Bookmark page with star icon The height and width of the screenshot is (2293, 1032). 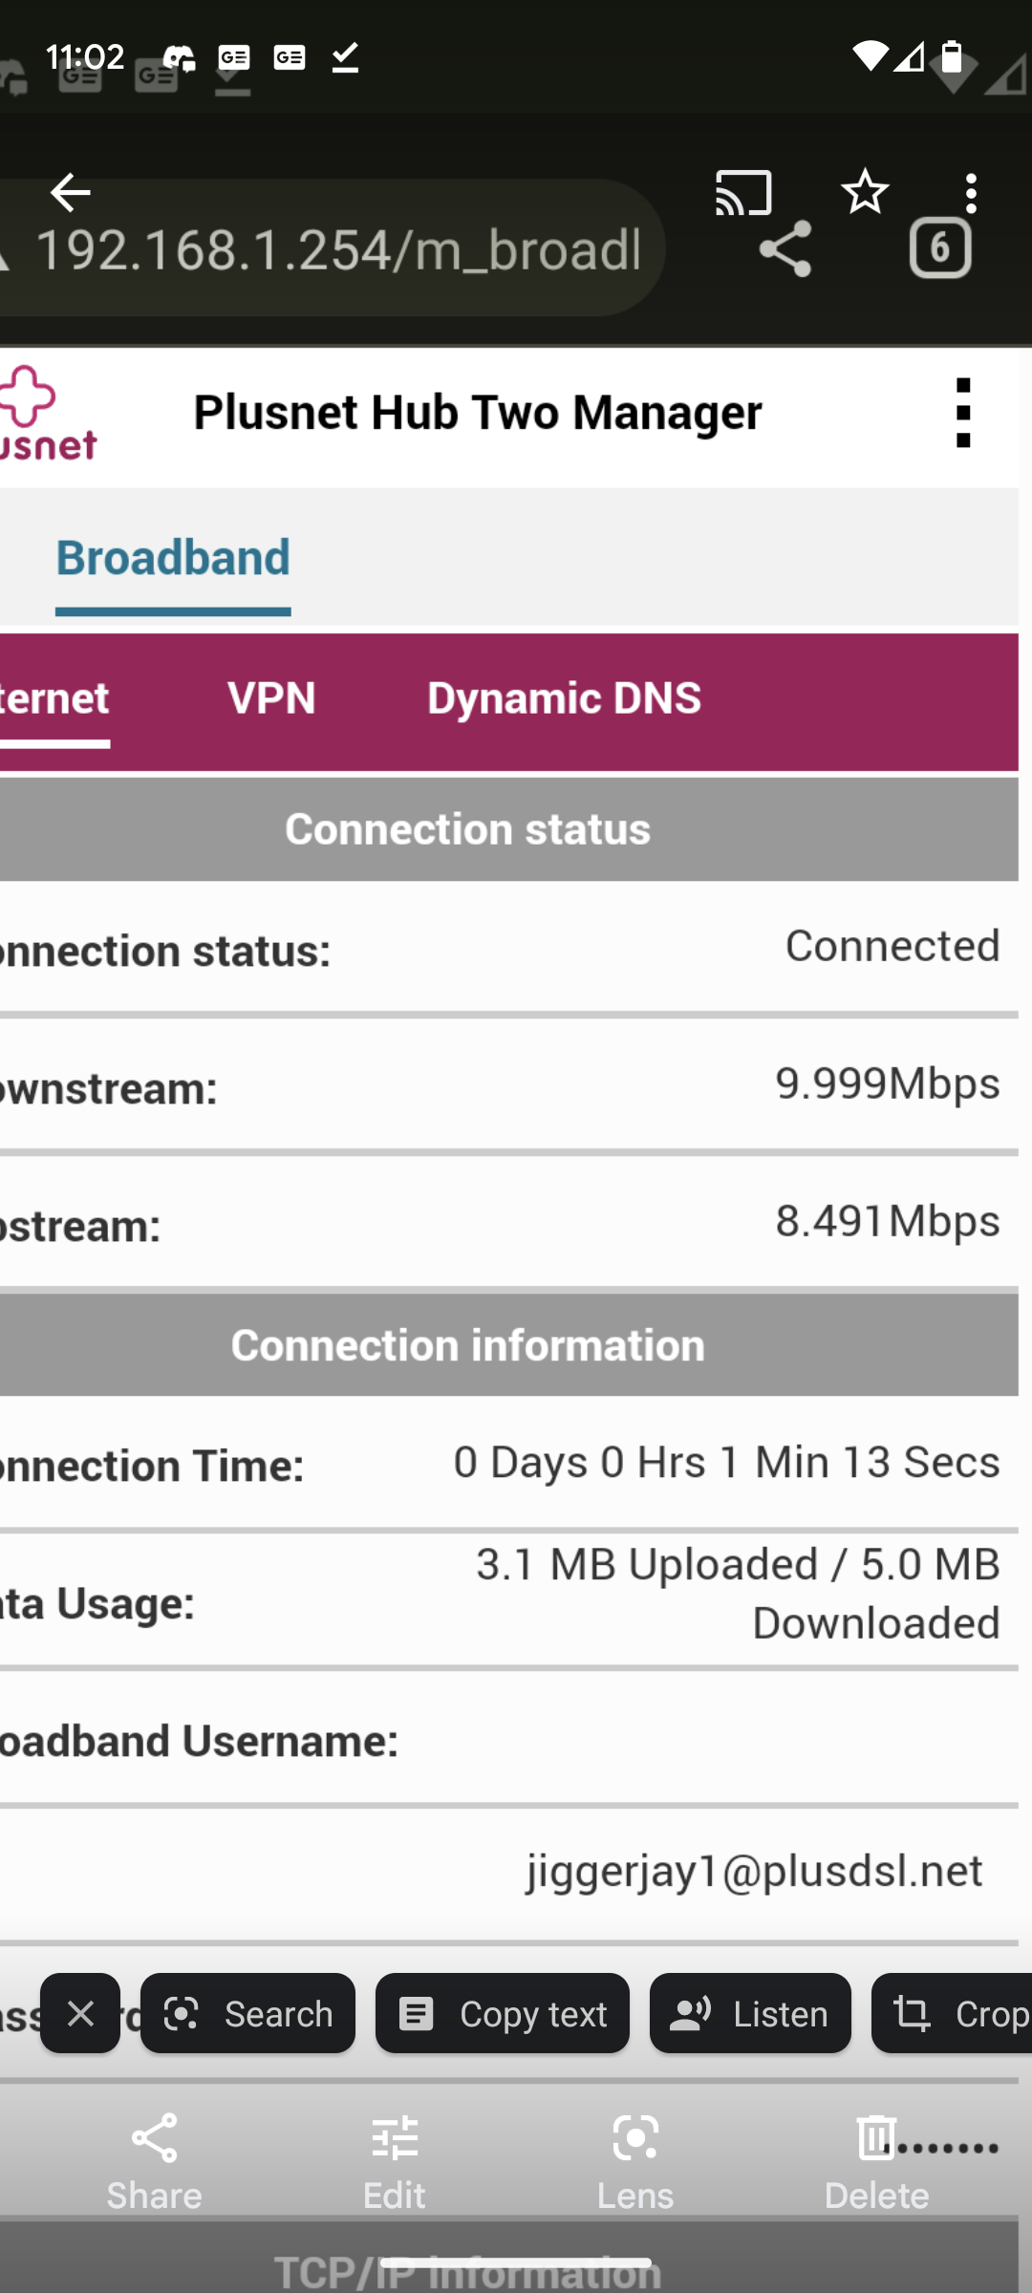tap(865, 192)
